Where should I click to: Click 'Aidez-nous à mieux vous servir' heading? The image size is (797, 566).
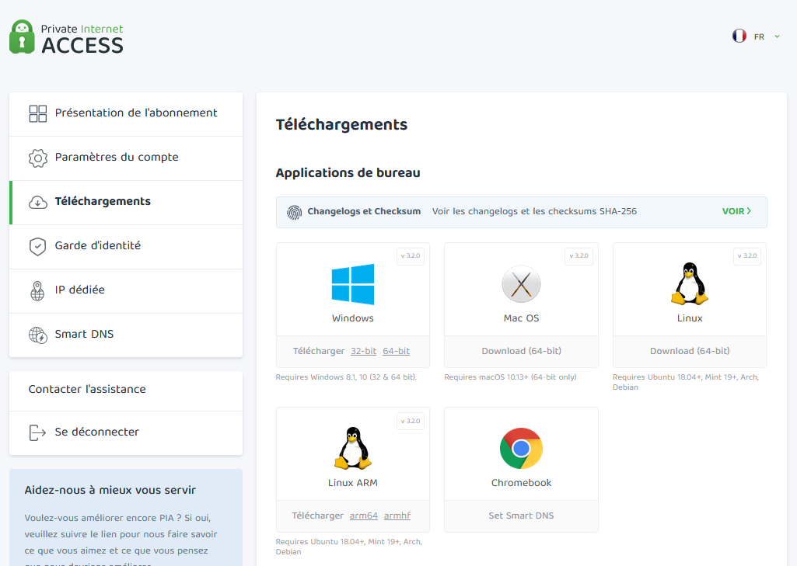(x=110, y=490)
